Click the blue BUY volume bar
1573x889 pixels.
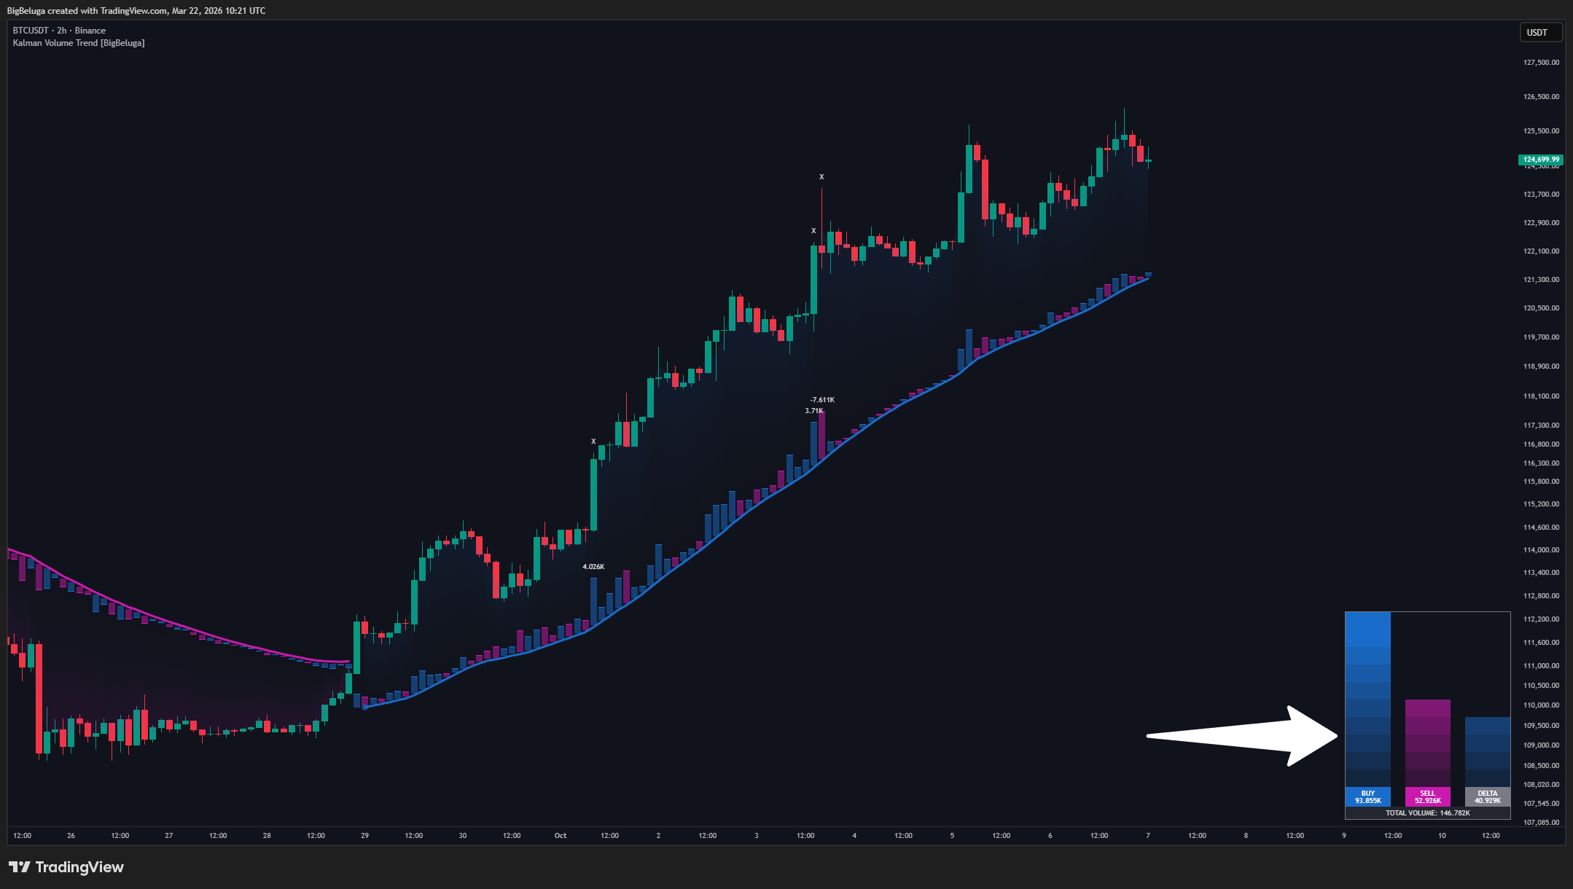[x=1367, y=700]
